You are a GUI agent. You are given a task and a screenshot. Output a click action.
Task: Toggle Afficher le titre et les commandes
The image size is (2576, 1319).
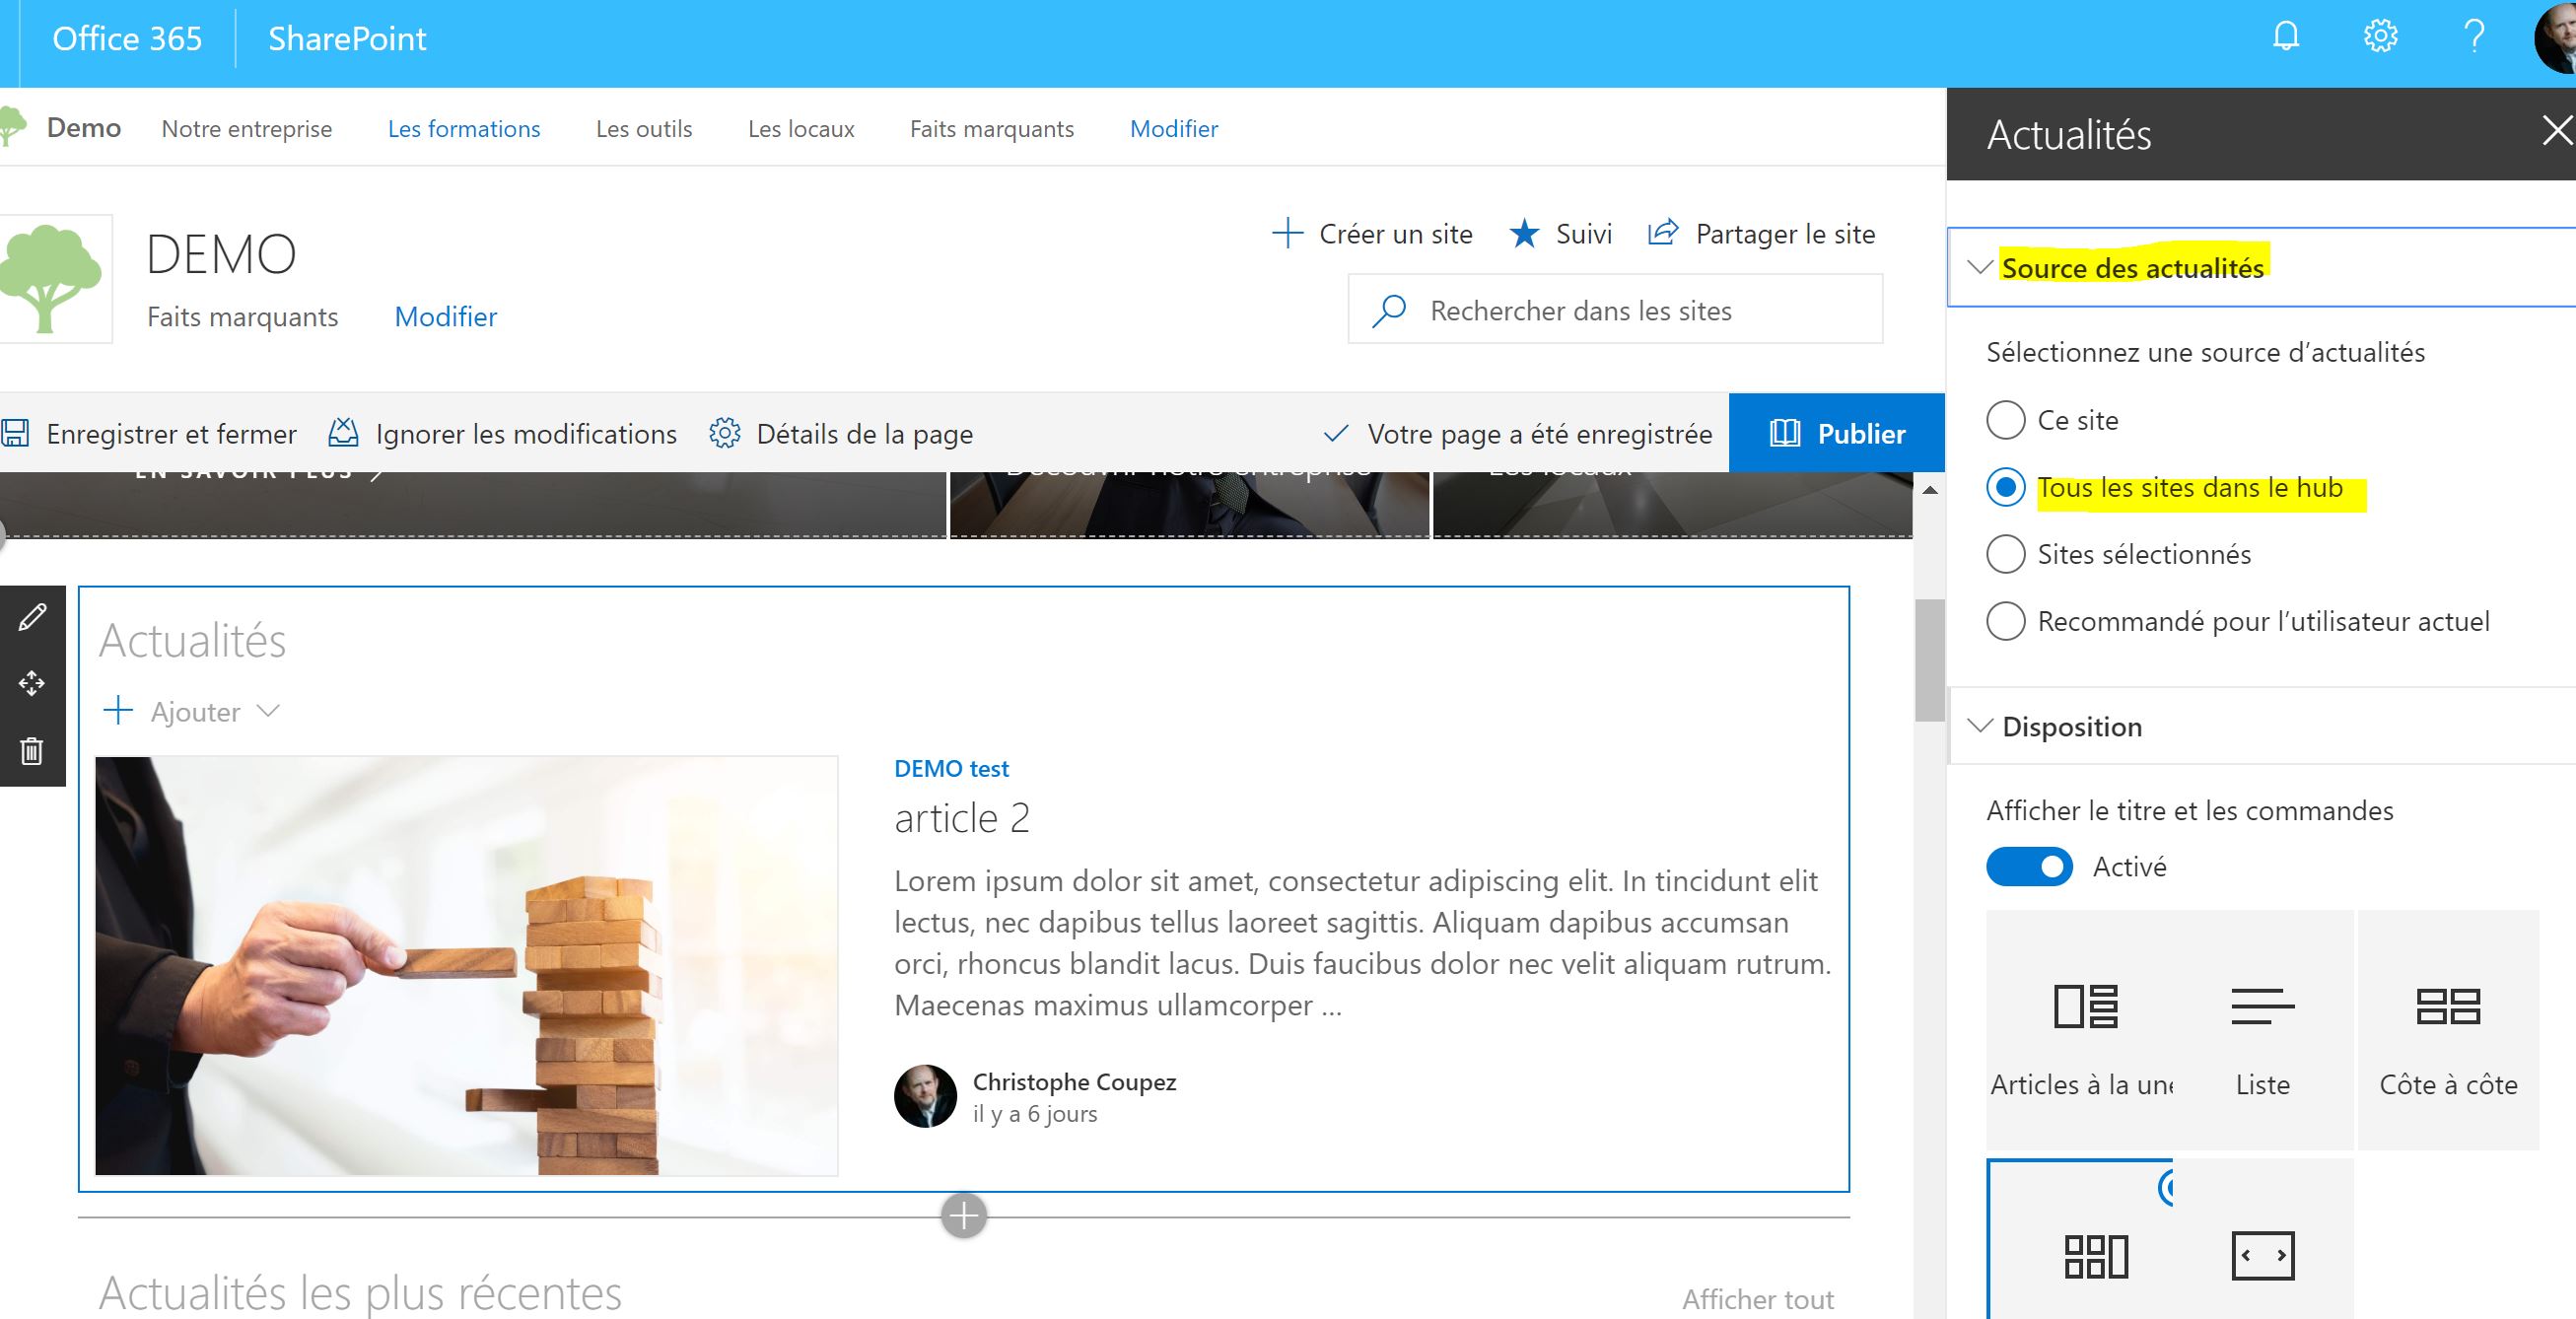point(2029,867)
